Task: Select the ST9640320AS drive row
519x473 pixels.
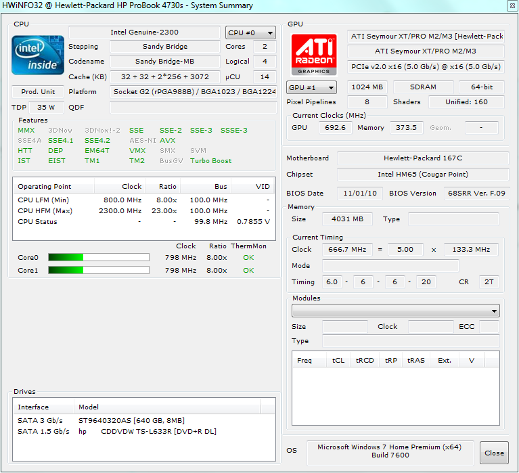Action: click(143, 420)
